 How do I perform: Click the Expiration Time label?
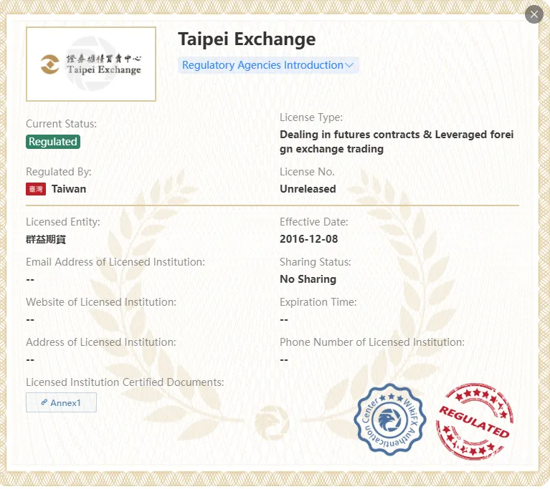(318, 302)
